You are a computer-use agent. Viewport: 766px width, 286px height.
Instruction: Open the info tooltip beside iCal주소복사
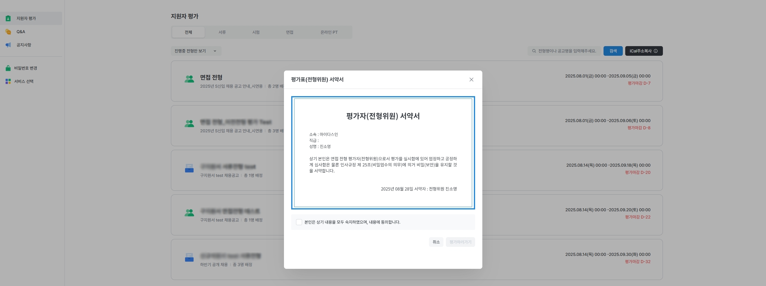(x=657, y=51)
